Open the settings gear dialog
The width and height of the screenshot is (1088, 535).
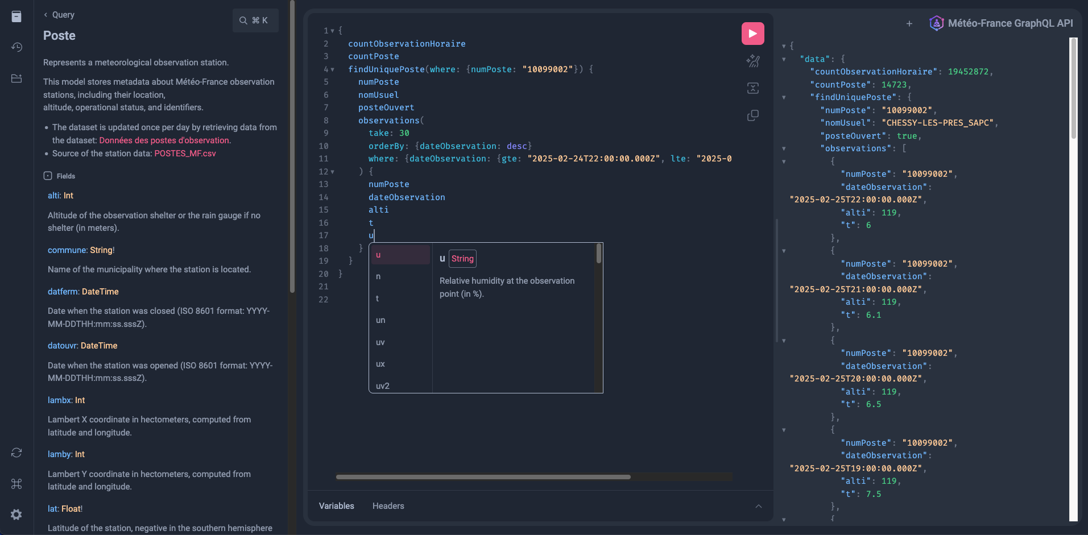(16, 515)
